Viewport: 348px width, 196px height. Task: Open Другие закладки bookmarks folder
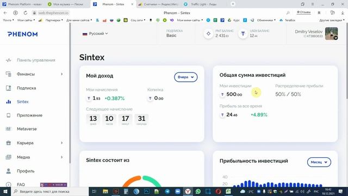(332, 20)
